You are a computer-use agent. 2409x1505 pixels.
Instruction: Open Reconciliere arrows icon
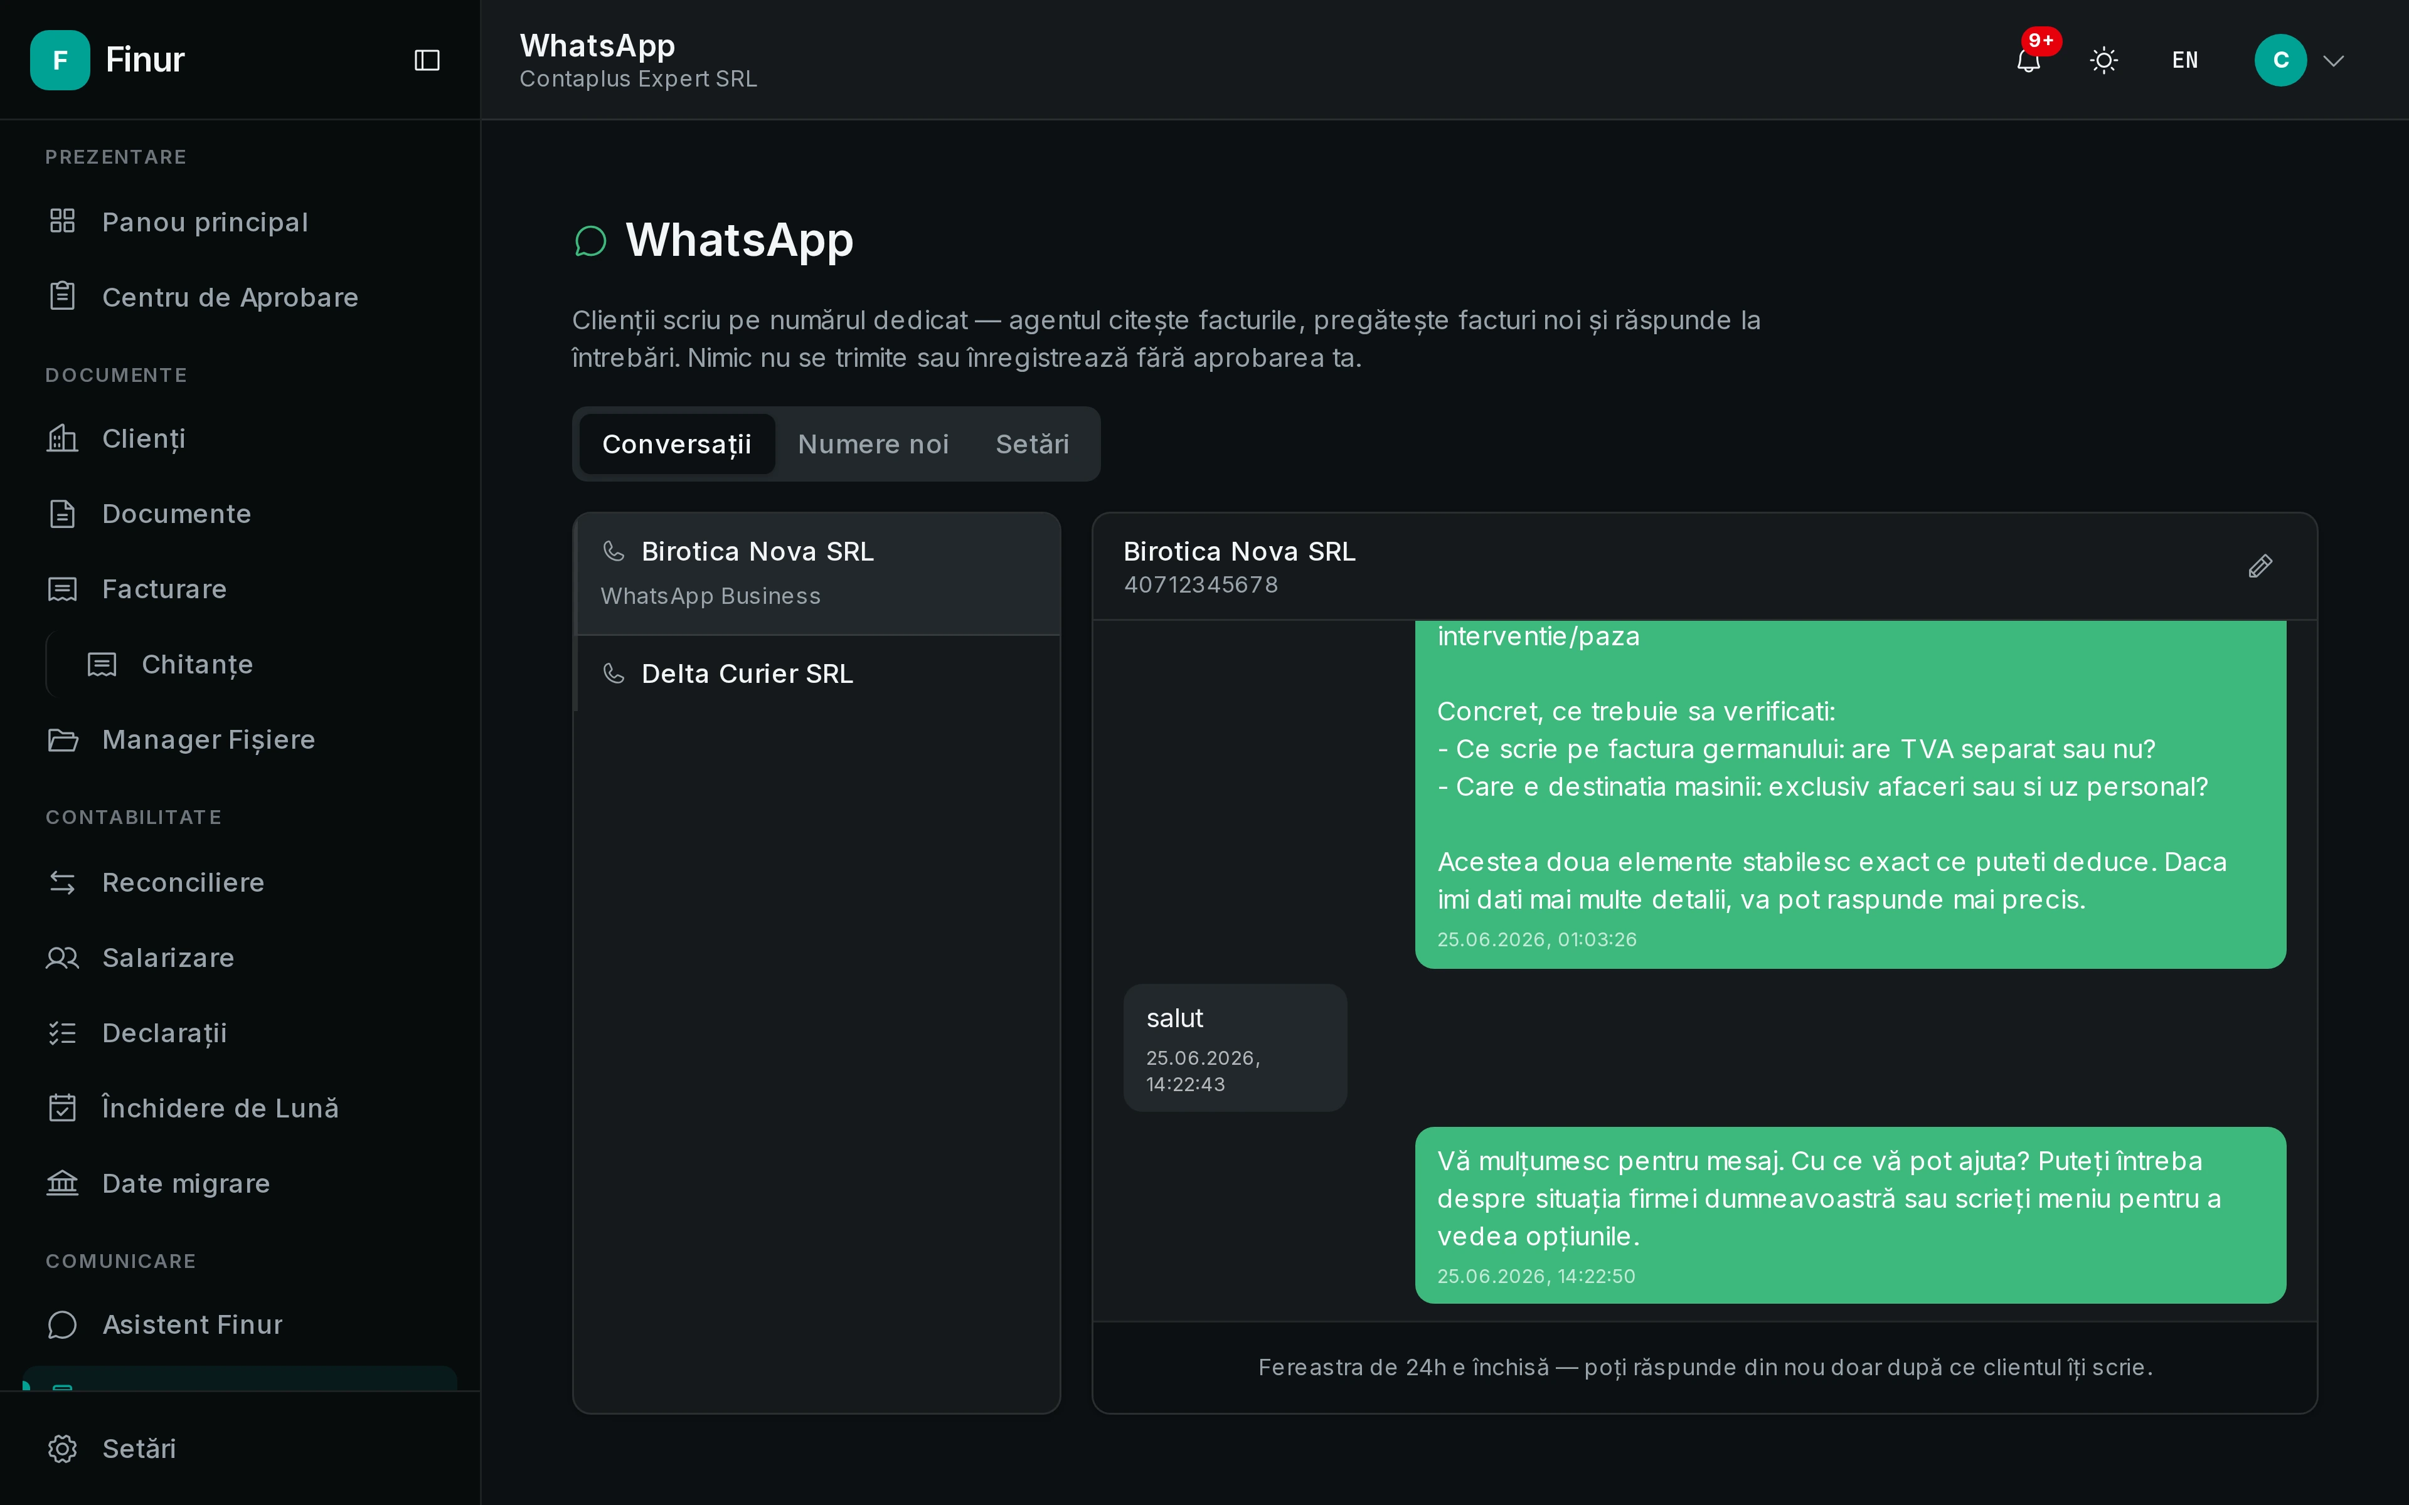click(63, 883)
